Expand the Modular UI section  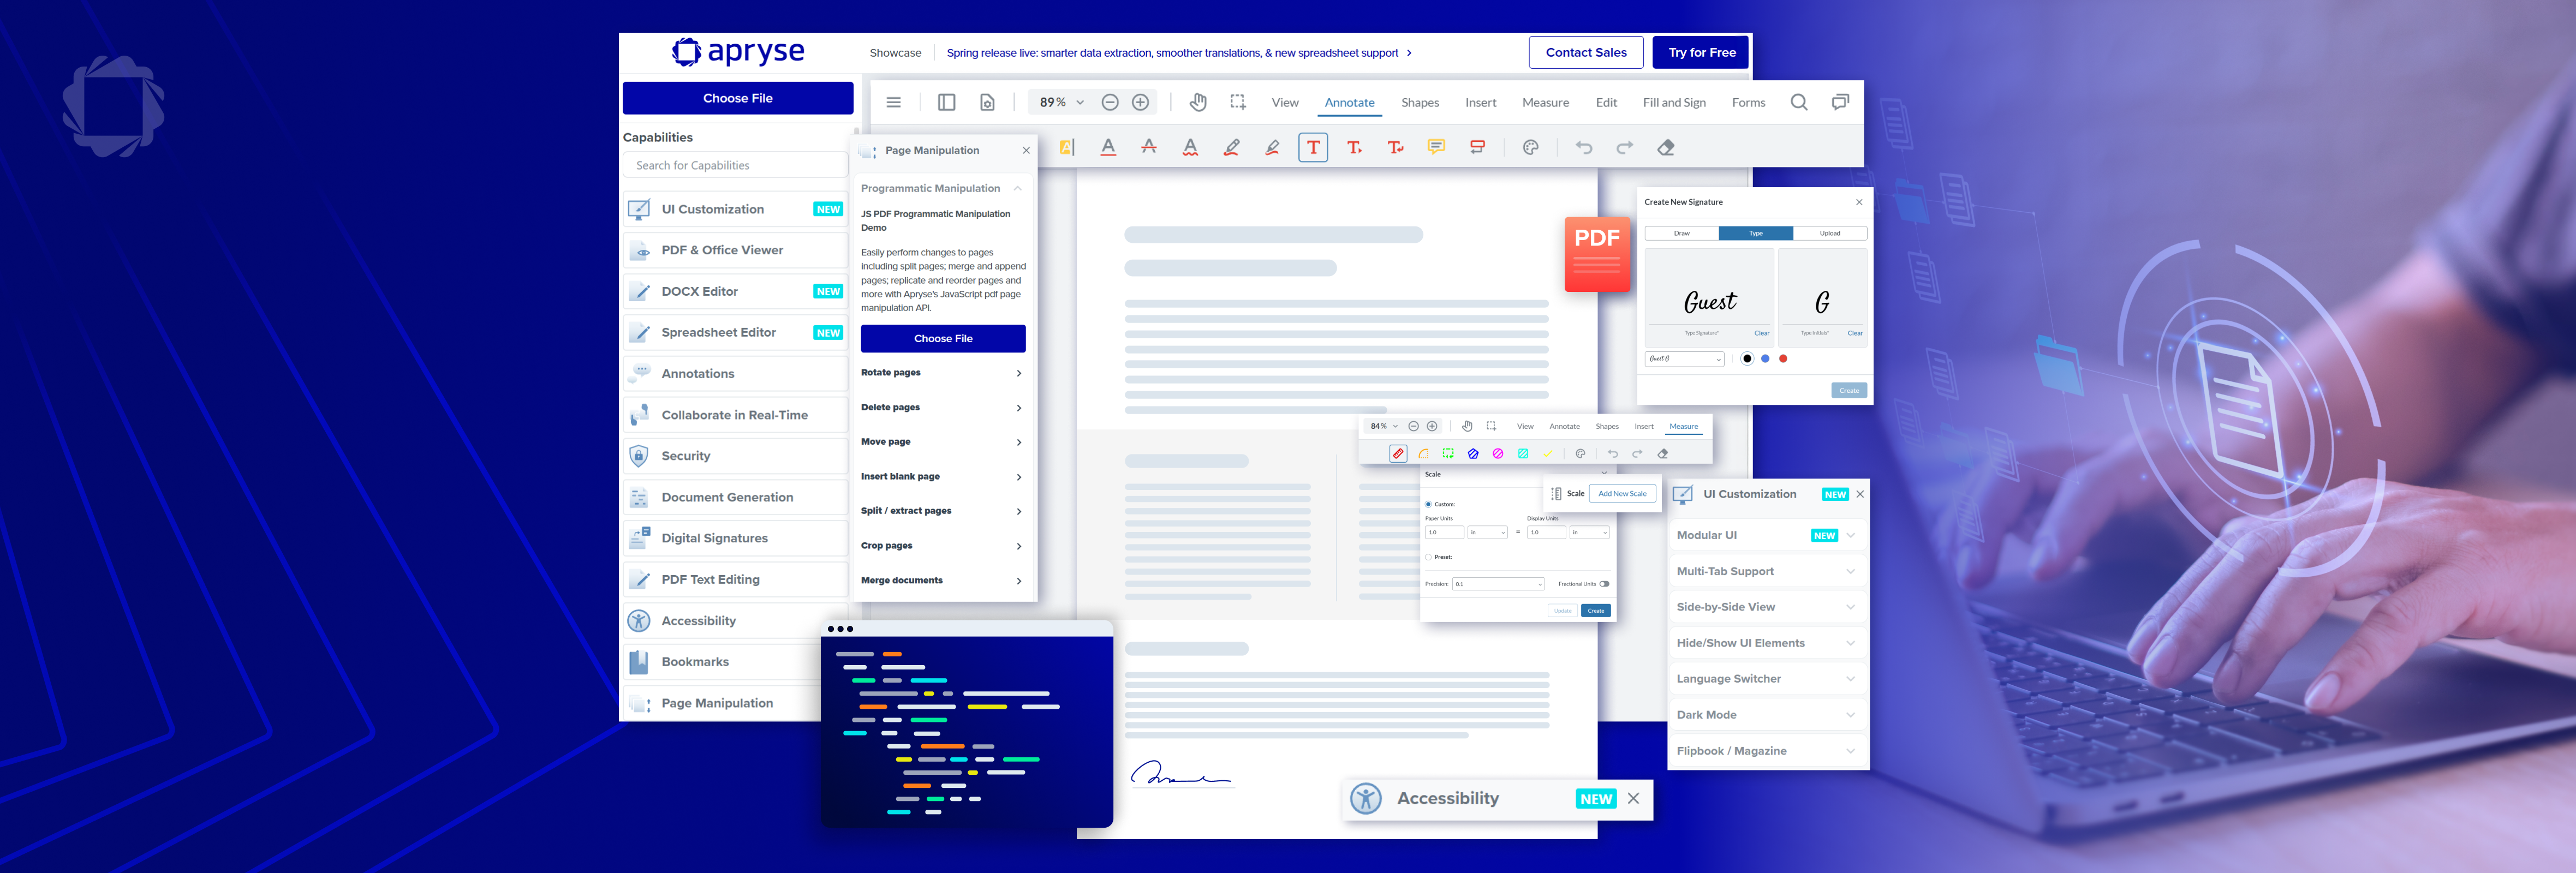pyautogui.click(x=1765, y=536)
